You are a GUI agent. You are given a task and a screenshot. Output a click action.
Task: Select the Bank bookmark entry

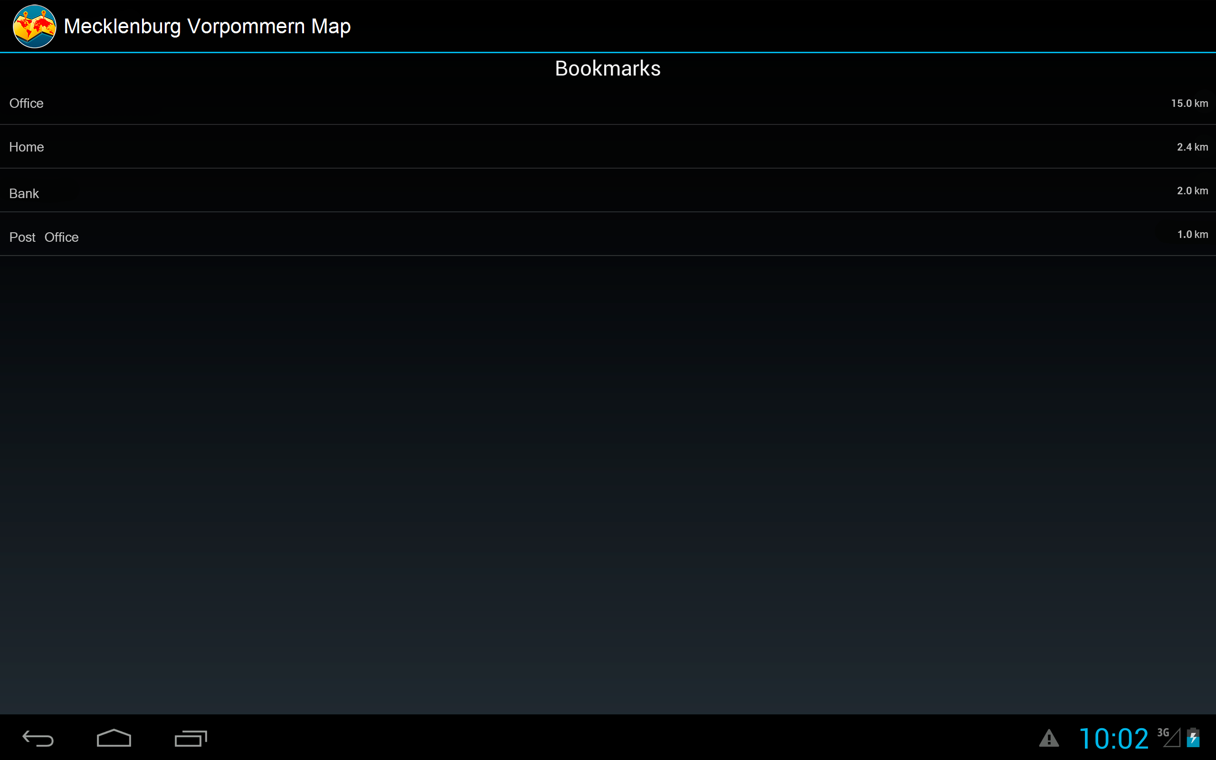tap(24, 193)
